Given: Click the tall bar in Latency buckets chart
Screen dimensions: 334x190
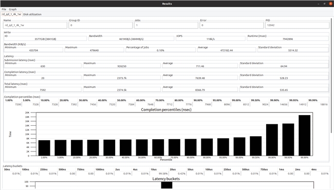Looking at the screenshot, I should (166, 185).
